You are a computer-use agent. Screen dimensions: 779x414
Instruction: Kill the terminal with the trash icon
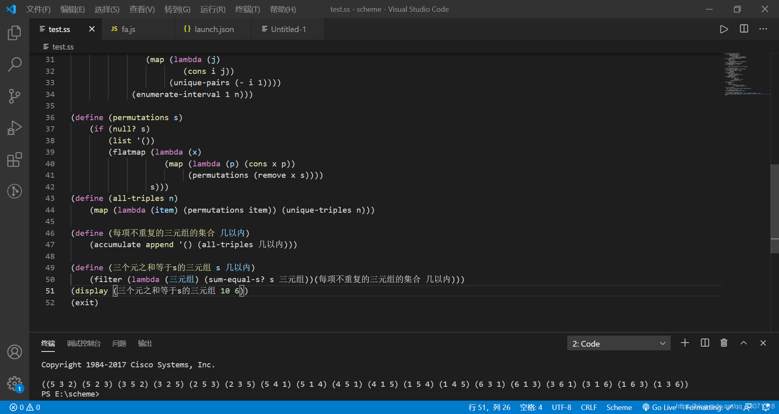(724, 343)
